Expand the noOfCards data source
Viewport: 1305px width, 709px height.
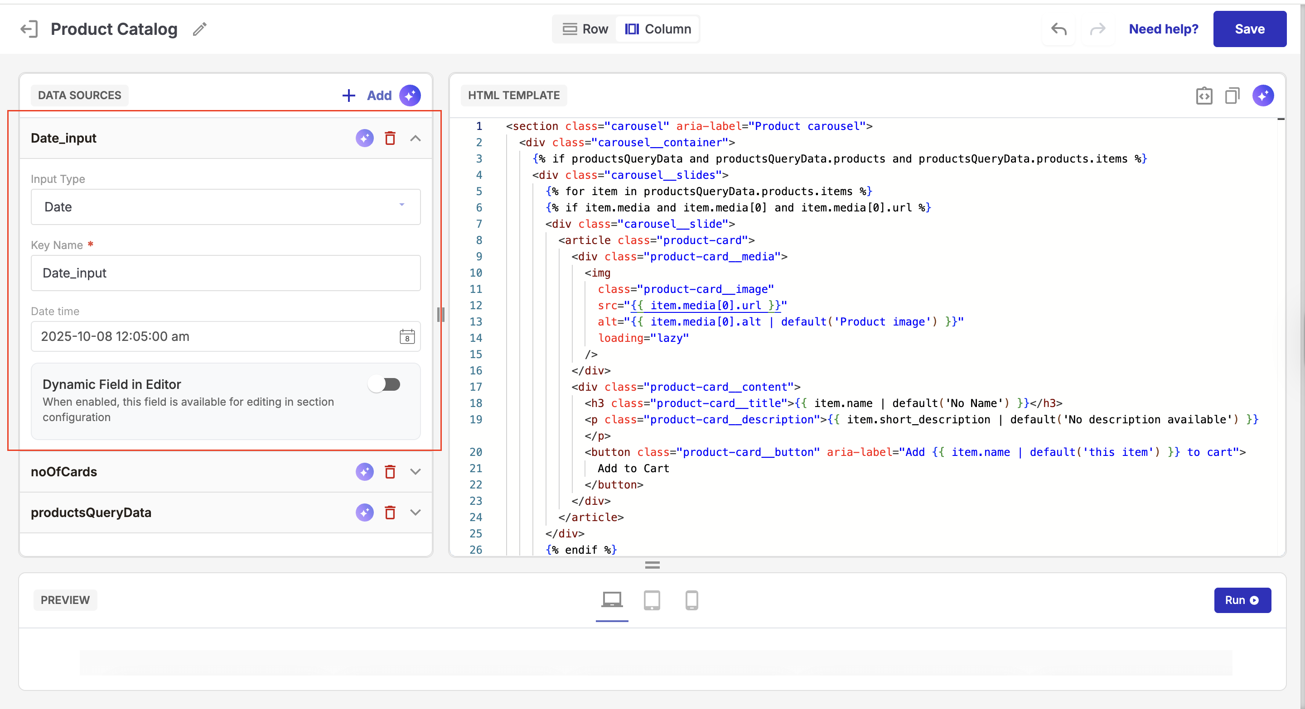pos(416,472)
